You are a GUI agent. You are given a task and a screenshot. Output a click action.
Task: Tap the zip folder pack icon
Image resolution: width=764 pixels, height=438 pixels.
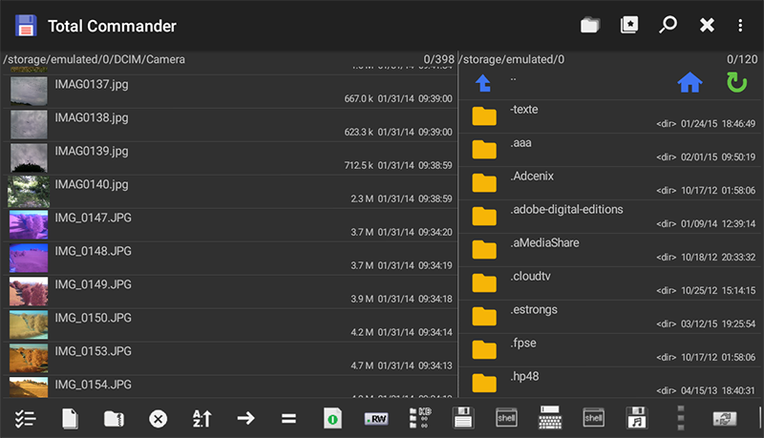114,419
